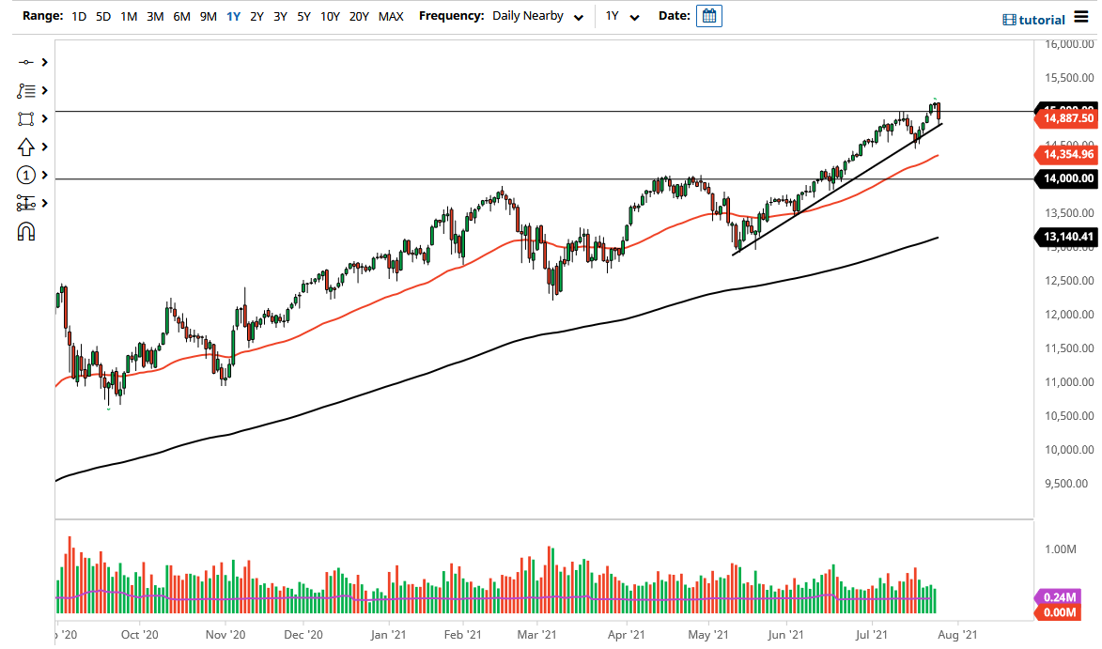This screenshot has height=649, width=1102.
Task: Open the 1Y period dropdown
Action: (x=624, y=15)
